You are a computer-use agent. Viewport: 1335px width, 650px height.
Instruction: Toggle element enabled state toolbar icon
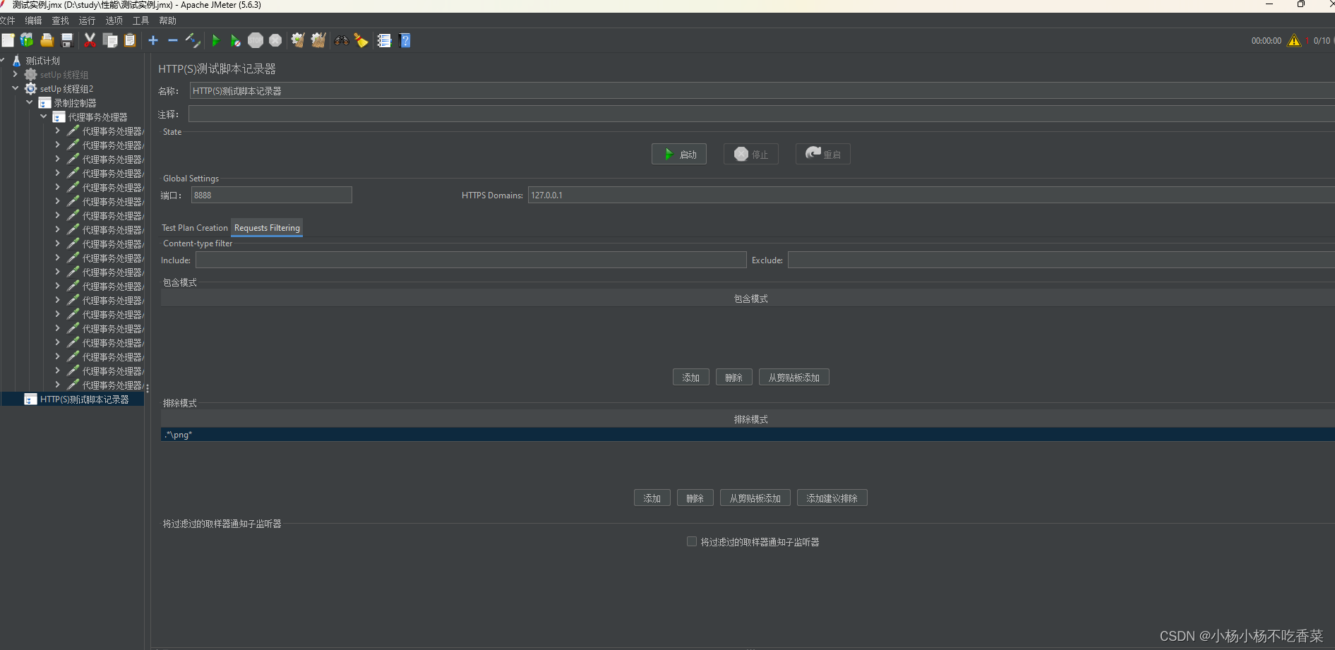pyautogui.click(x=193, y=40)
